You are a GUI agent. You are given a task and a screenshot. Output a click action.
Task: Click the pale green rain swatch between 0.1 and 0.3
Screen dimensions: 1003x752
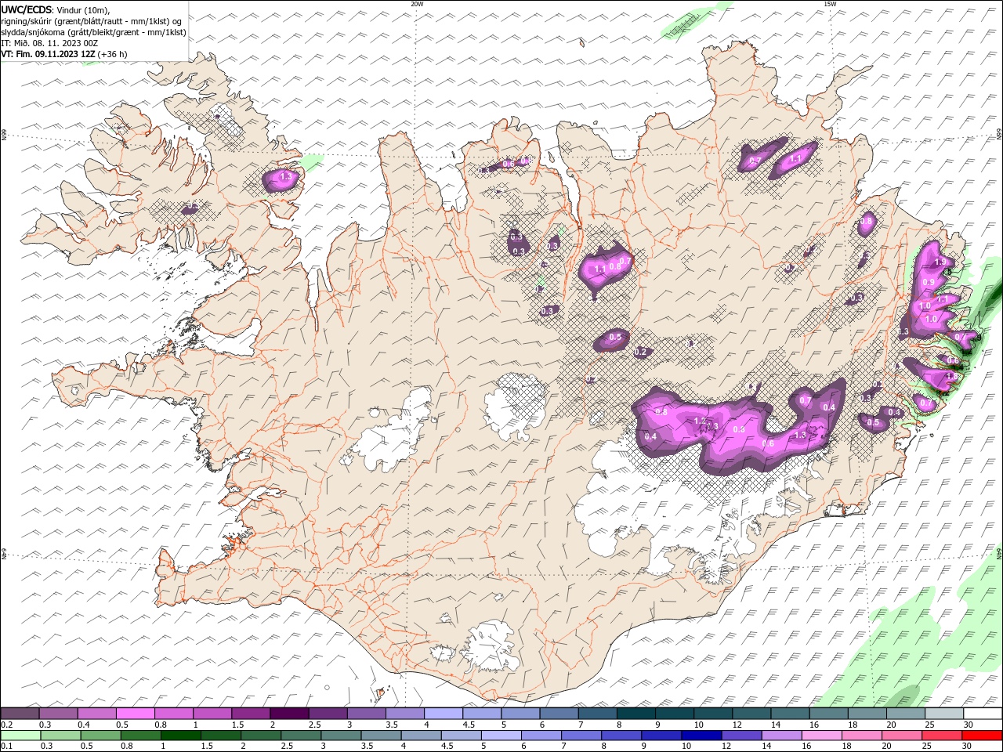tap(20, 736)
